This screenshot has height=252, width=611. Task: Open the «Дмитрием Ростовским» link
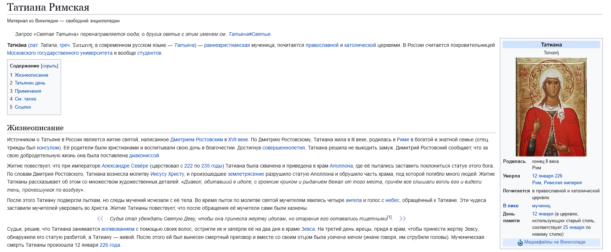coord(196,140)
